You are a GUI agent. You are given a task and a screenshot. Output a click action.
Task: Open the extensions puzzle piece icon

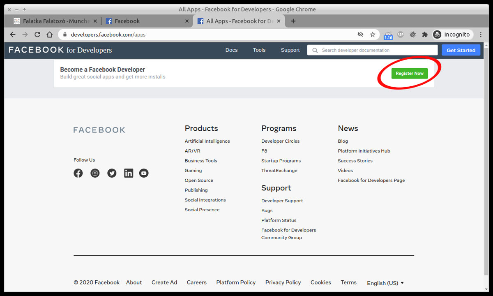point(425,35)
